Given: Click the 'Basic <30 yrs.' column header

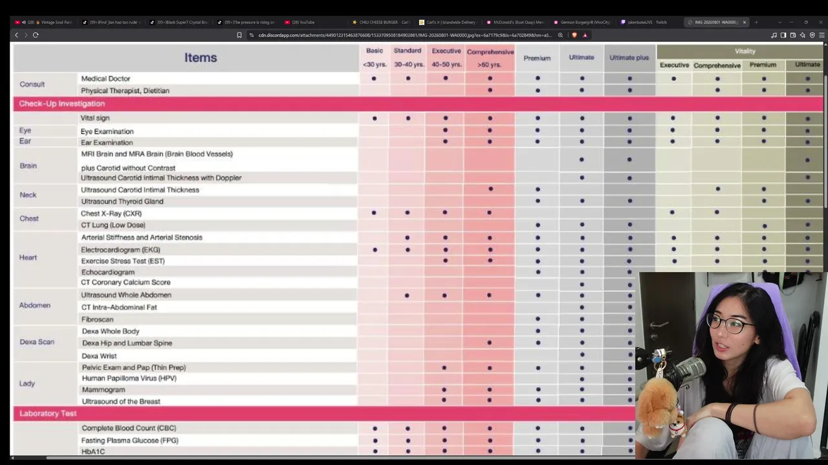Looking at the screenshot, I should pos(375,57).
